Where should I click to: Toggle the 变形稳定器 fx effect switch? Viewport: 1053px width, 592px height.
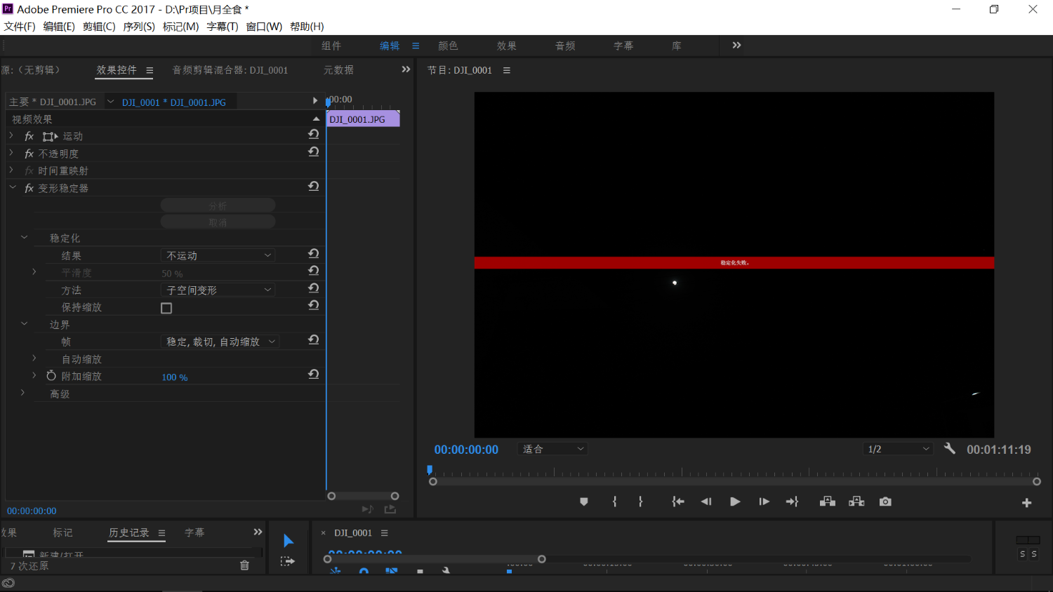pos(29,188)
